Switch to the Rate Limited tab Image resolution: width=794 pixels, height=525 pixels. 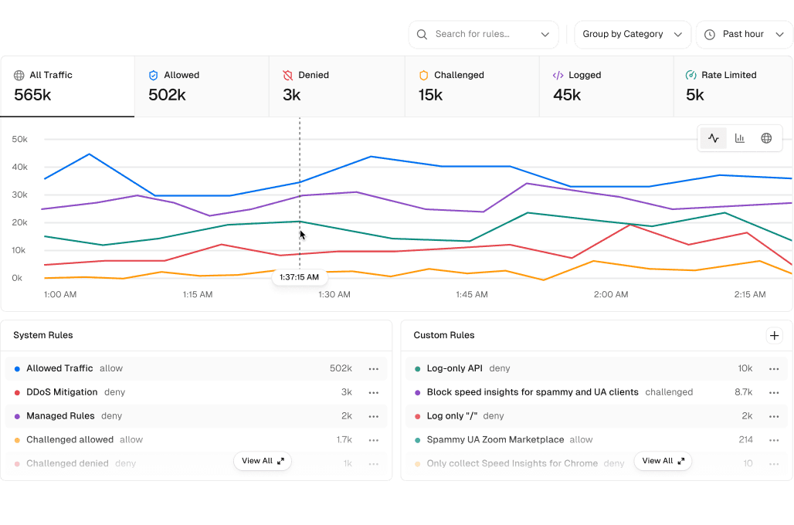click(x=732, y=86)
